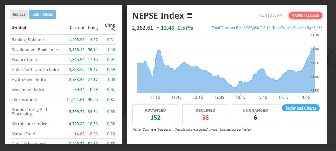
Task: Open the HydroPower Index entry
Action: click(29, 79)
